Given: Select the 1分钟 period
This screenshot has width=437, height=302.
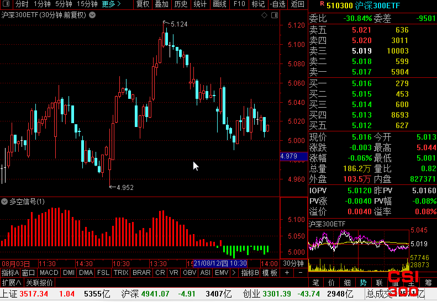Looking at the screenshot, I should pos(42,4).
